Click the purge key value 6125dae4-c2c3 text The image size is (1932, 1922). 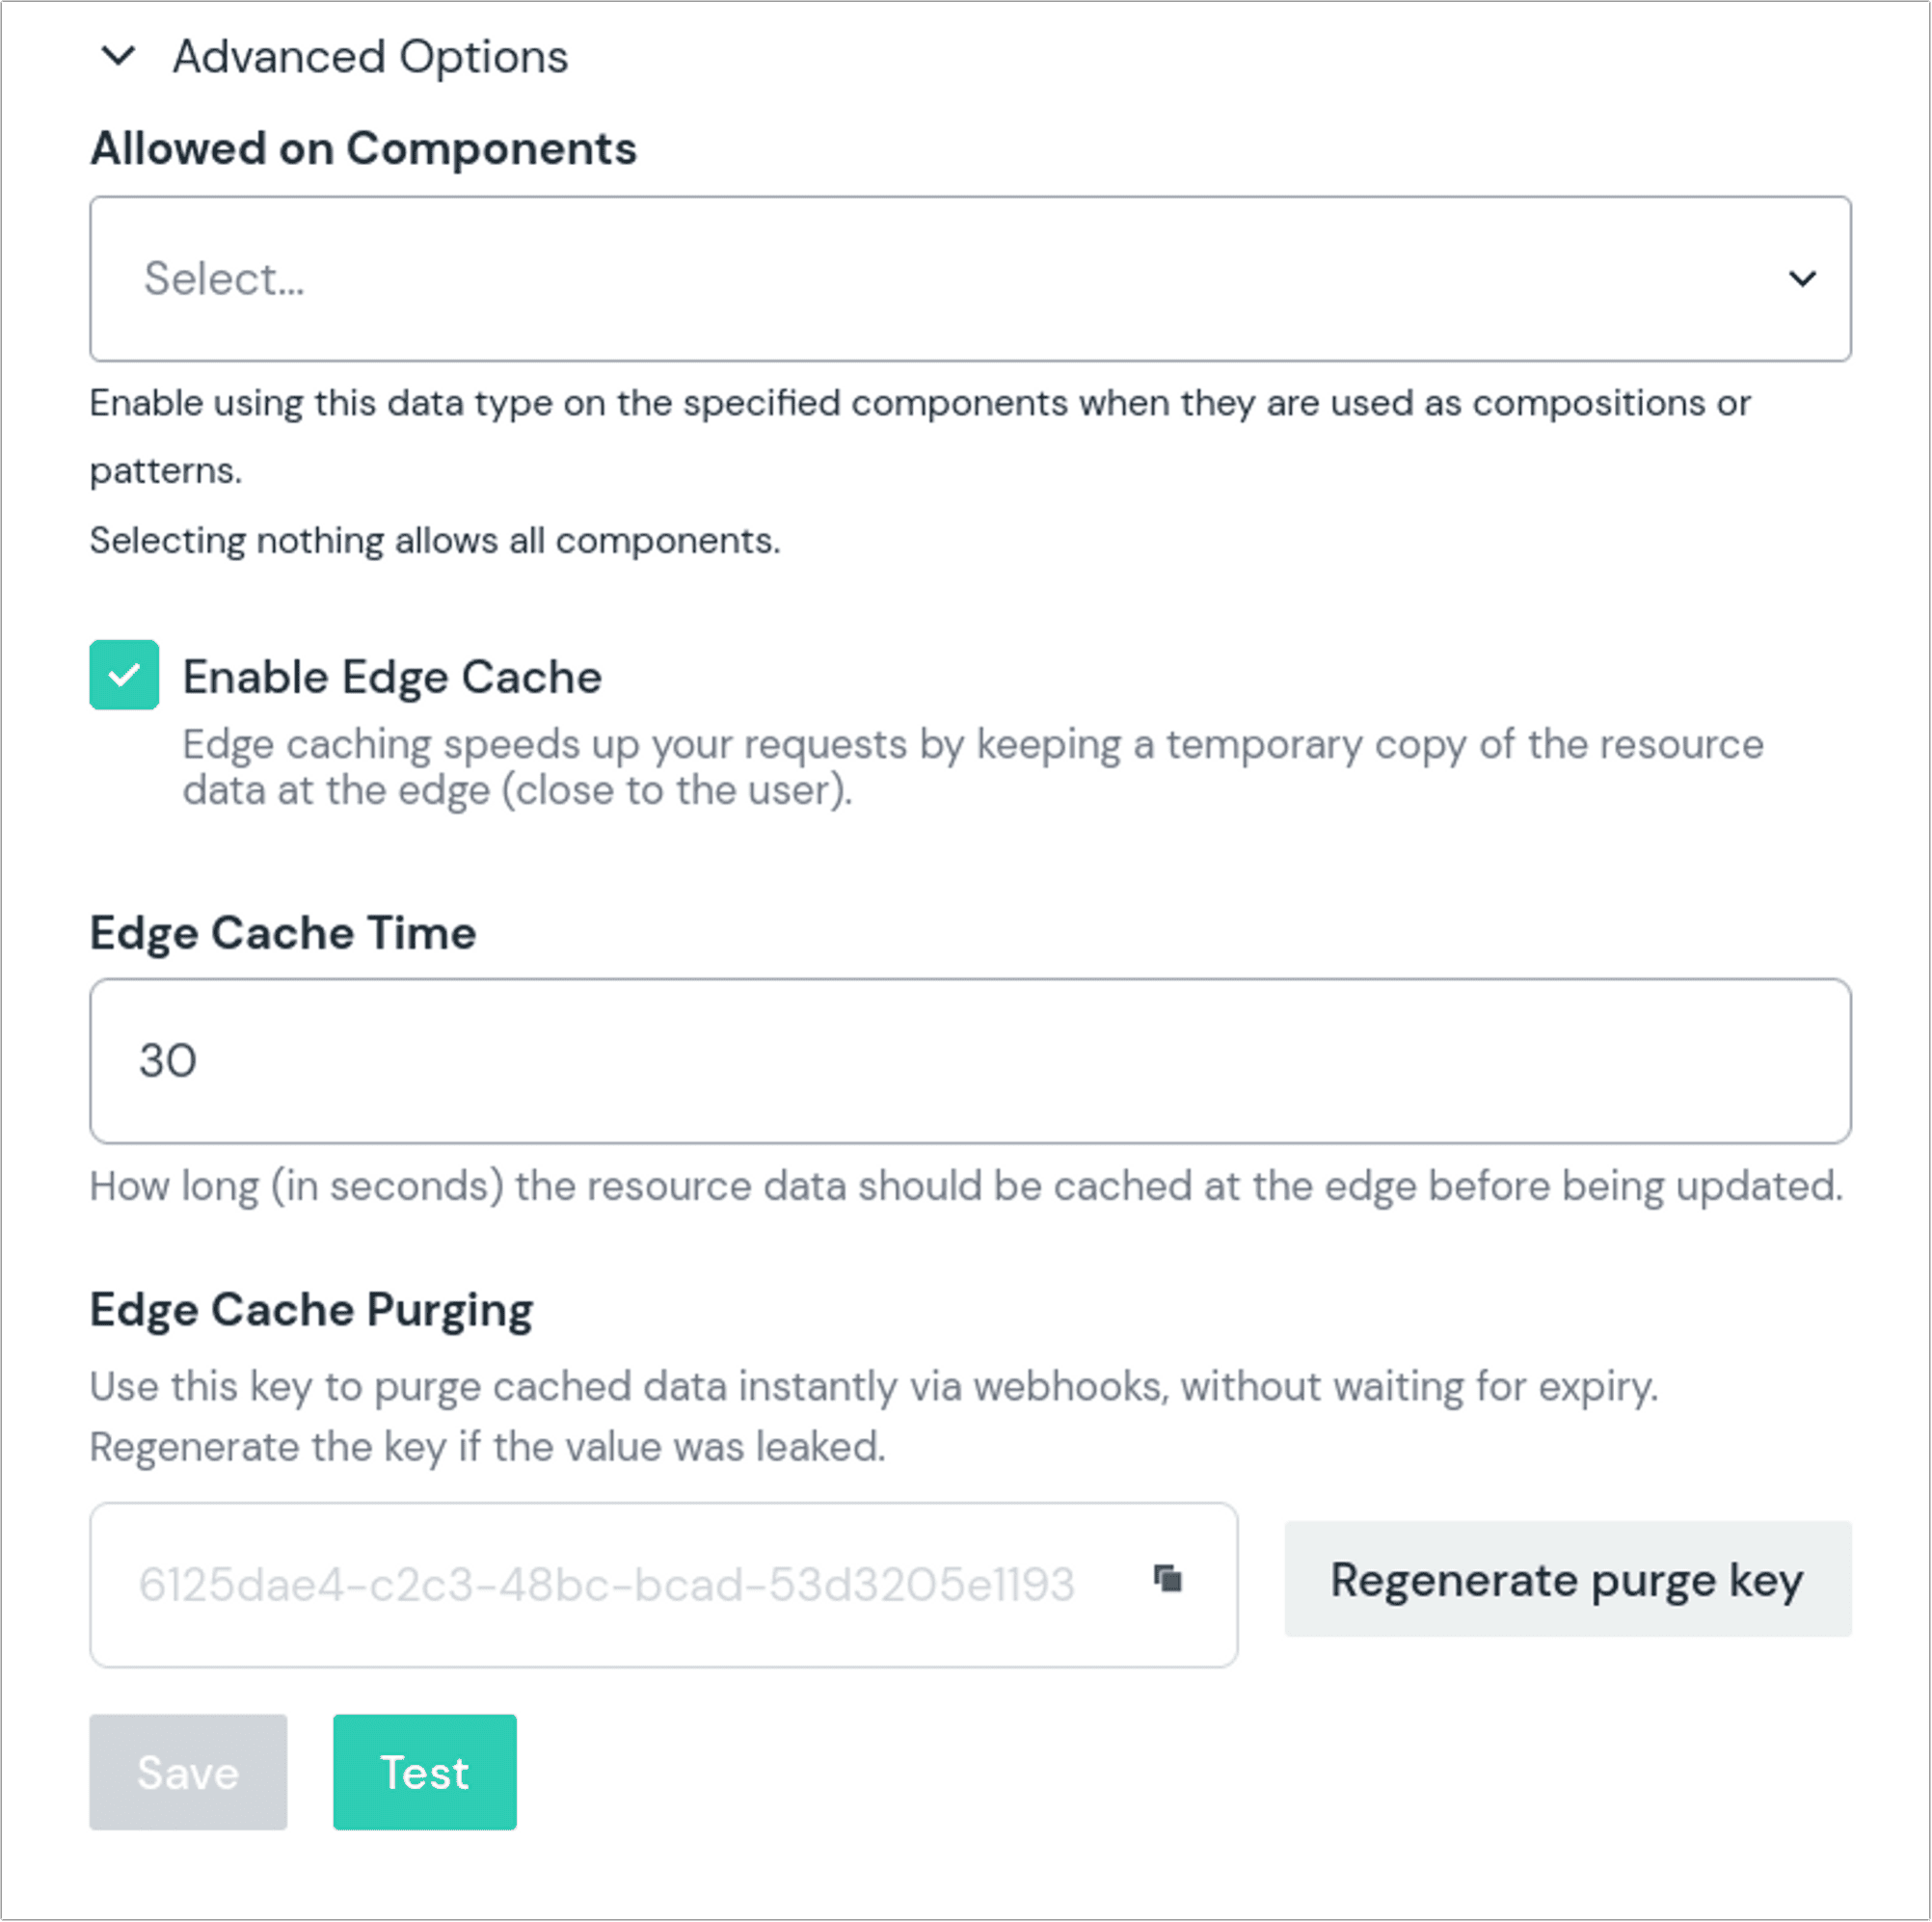coord(607,1585)
